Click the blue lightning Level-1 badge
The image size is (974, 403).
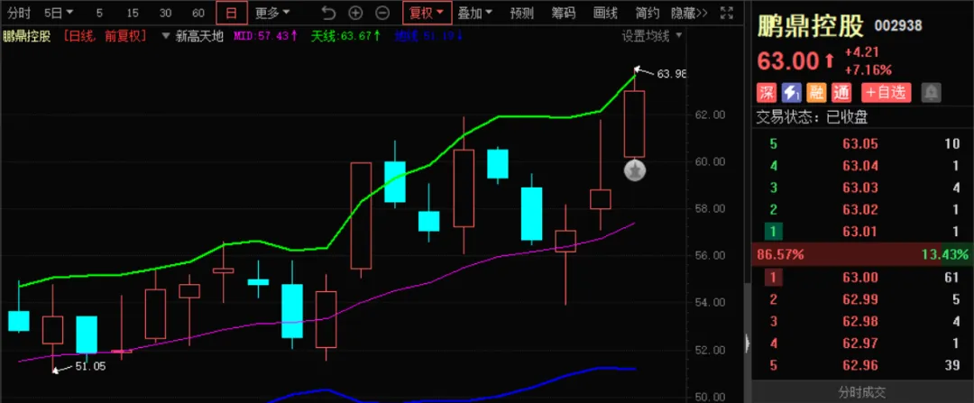(x=792, y=93)
